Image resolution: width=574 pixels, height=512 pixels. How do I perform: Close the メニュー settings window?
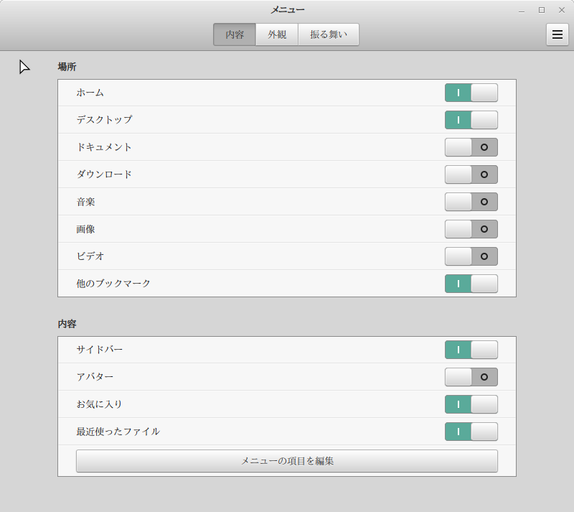click(x=562, y=10)
